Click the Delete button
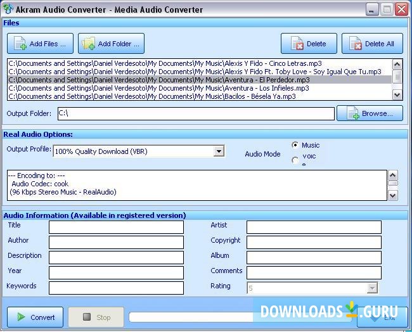This screenshot has height=332, width=412. pyautogui.click(x=309, y=44)
